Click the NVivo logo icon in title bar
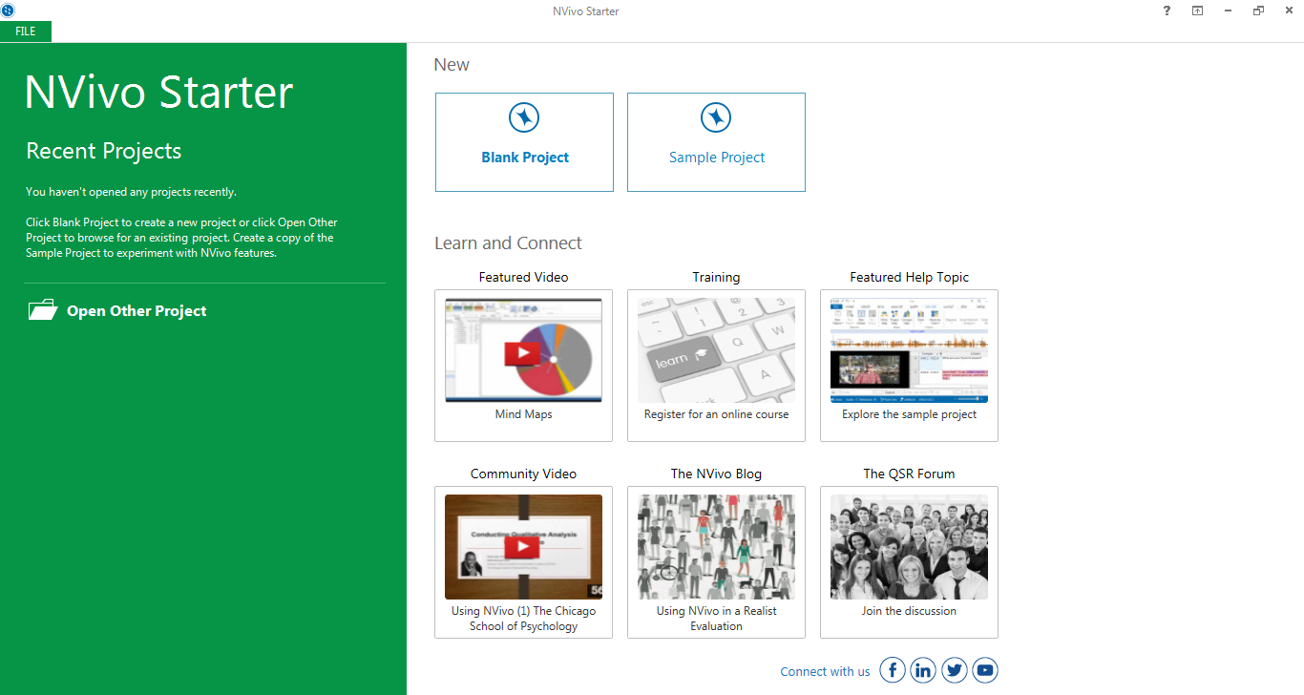 tap(8, 11)
